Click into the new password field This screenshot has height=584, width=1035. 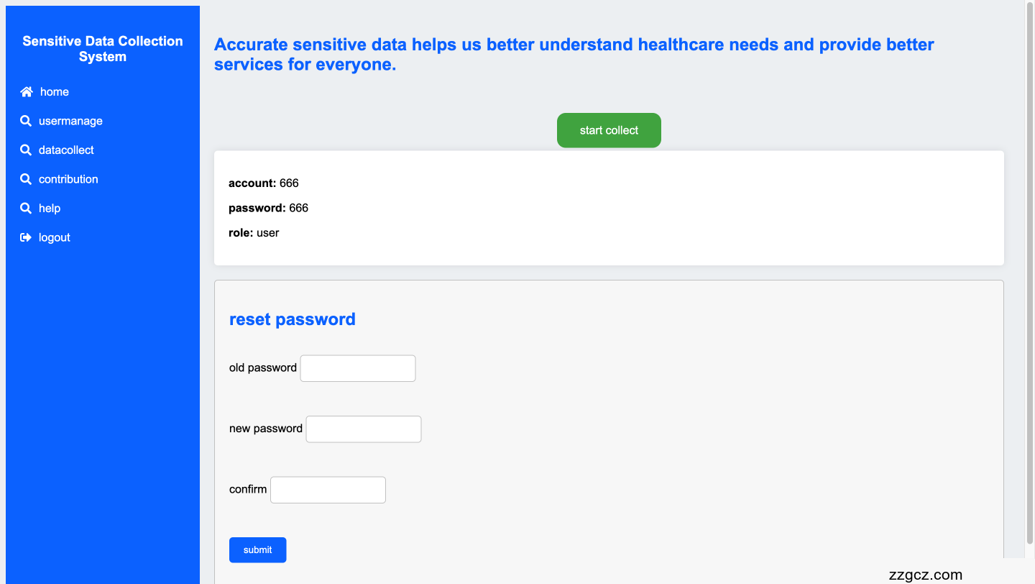364,429
